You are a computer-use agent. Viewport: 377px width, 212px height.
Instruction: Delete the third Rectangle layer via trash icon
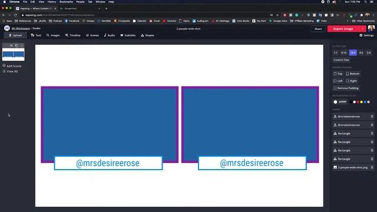pos(372,151)
